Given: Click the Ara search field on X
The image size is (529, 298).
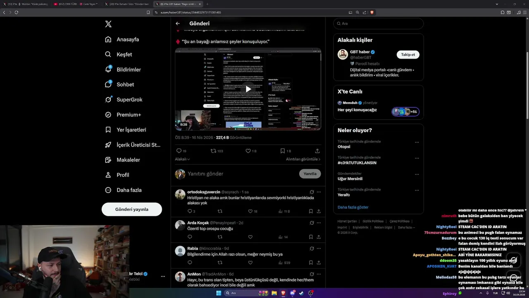Looking at the screenshot, I should [378, 24].
